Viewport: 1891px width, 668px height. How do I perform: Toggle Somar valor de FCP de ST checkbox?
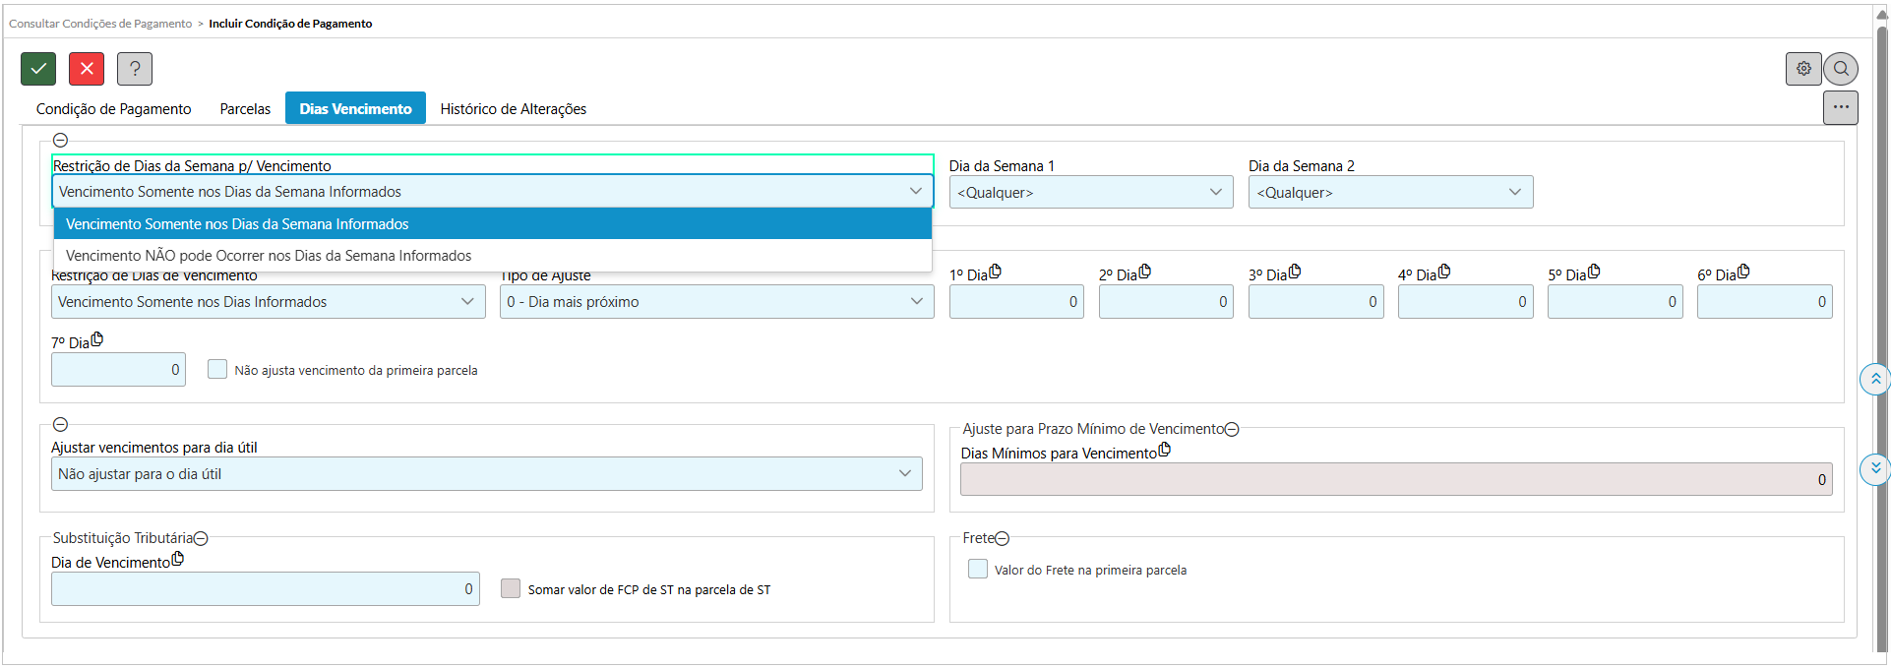click(x=511, y=588)
